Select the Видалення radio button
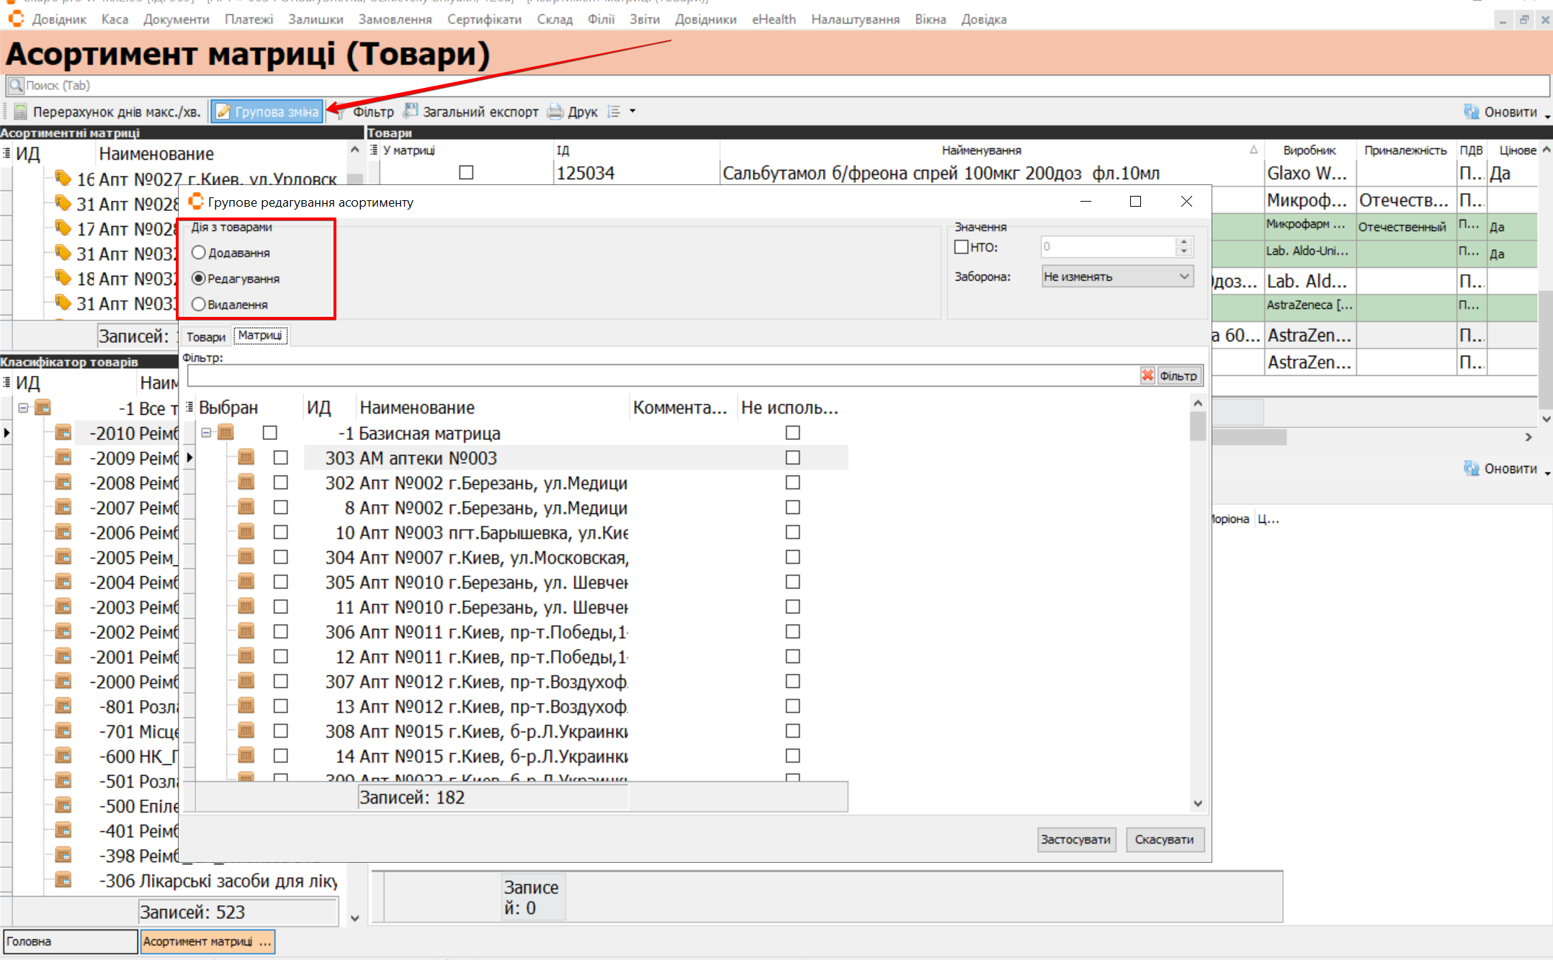The image size is (1553, 960). point(199,305)
